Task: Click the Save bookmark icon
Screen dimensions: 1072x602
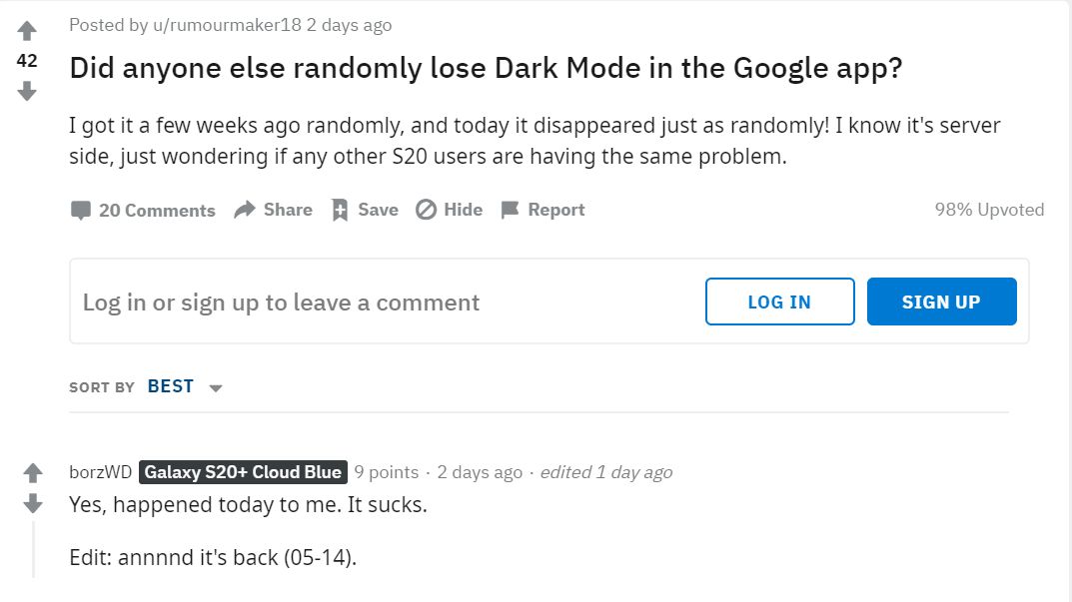Action: [x=340, y=210]
